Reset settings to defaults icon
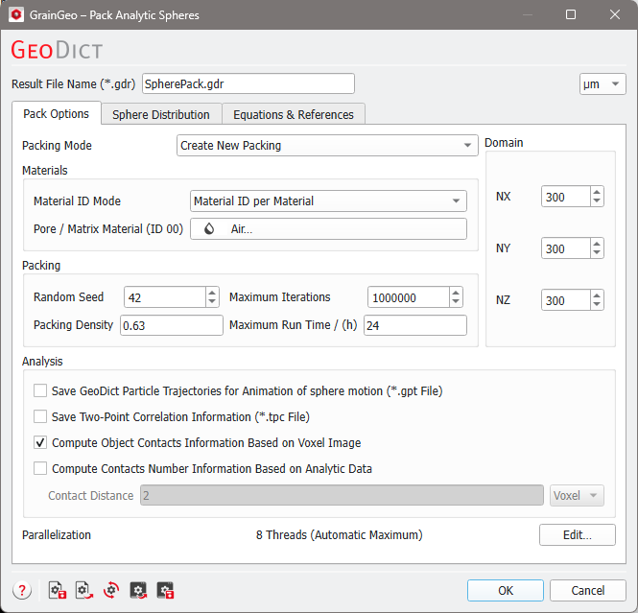The width and height of the screenshot is (638, 613). [111, 590]
